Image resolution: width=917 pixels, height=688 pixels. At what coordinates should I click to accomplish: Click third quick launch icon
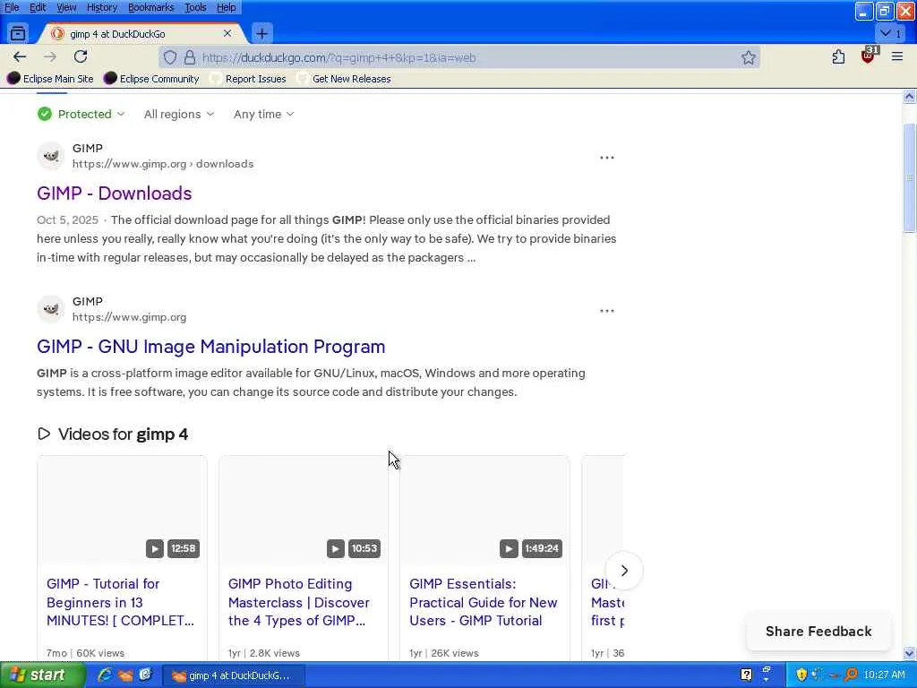click(x=146, y=675)
